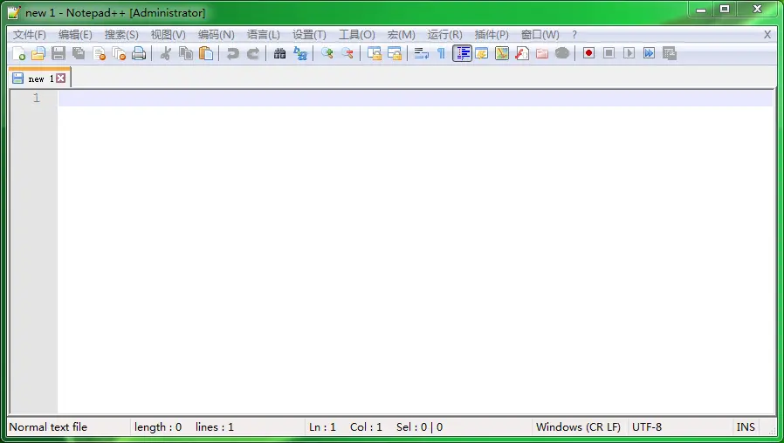Toggle word wrap toolbar icon
The height and width of the screenshot is (443, 784).
[x=422, y=53]
